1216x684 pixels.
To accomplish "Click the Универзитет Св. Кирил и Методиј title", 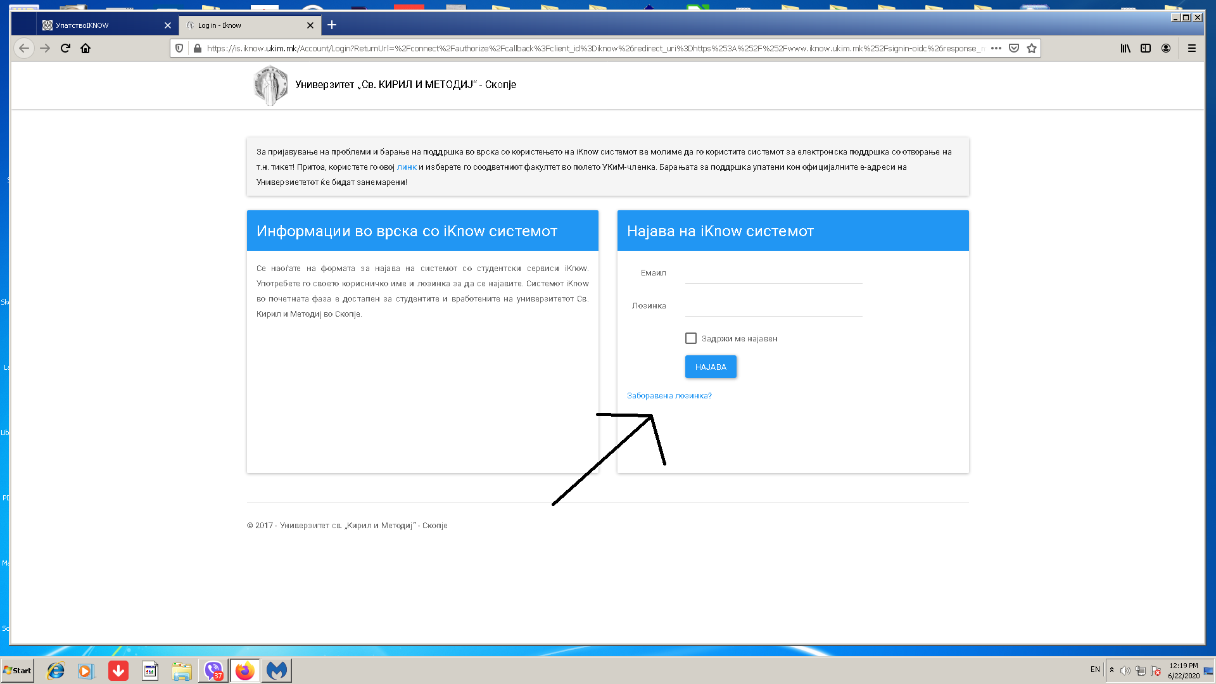I will point(405,84).
